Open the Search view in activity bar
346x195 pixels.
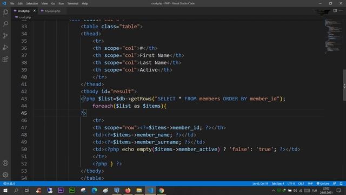pyautogui.click(x=5, y=24)
